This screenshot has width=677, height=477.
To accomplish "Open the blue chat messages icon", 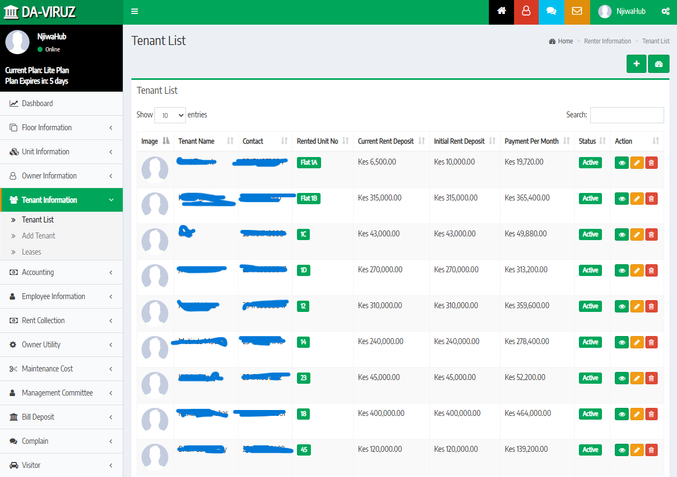I will (x=552, y=11).
